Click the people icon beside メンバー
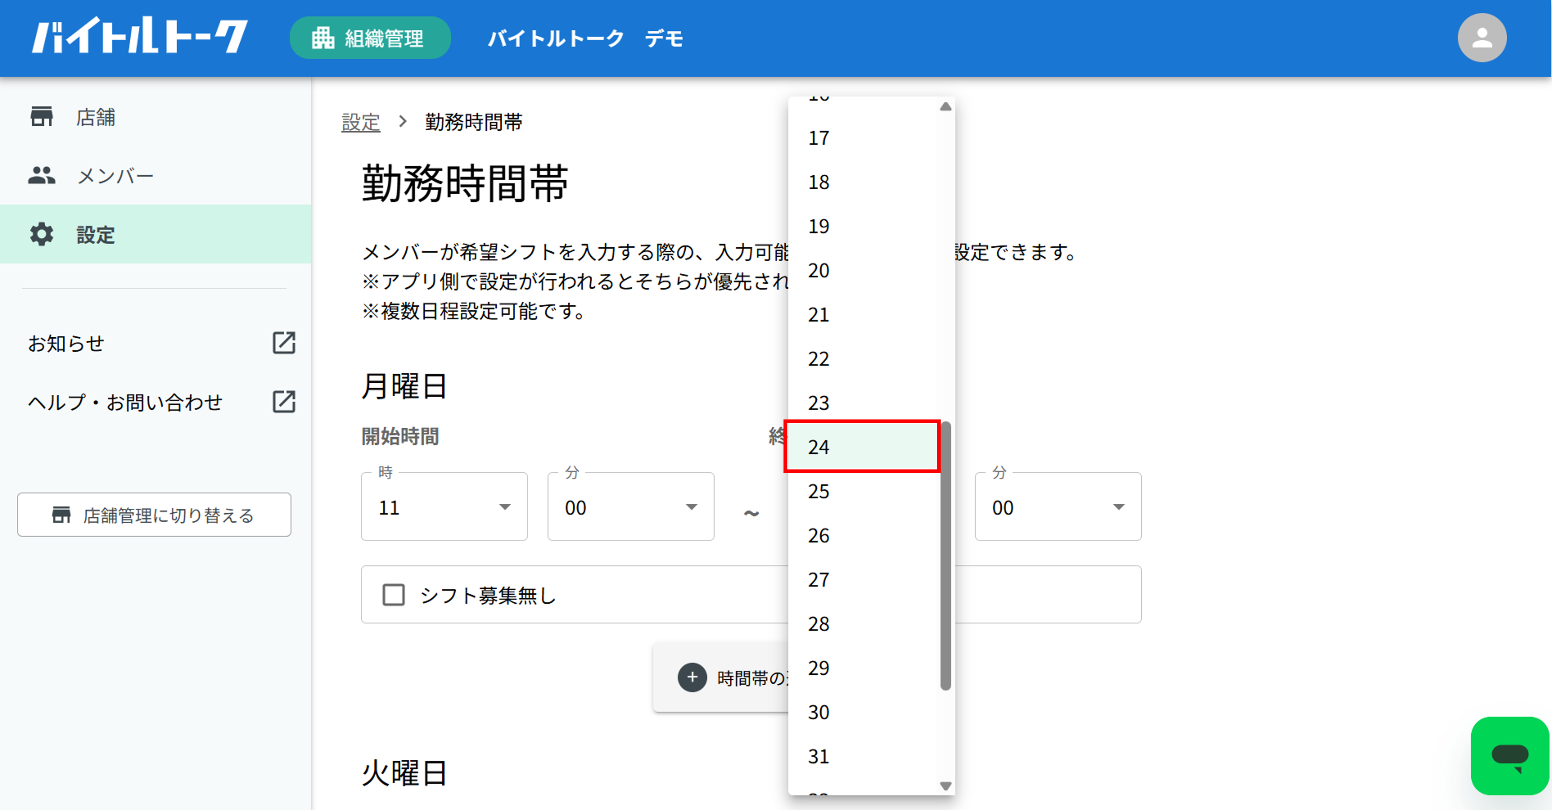 41,175
